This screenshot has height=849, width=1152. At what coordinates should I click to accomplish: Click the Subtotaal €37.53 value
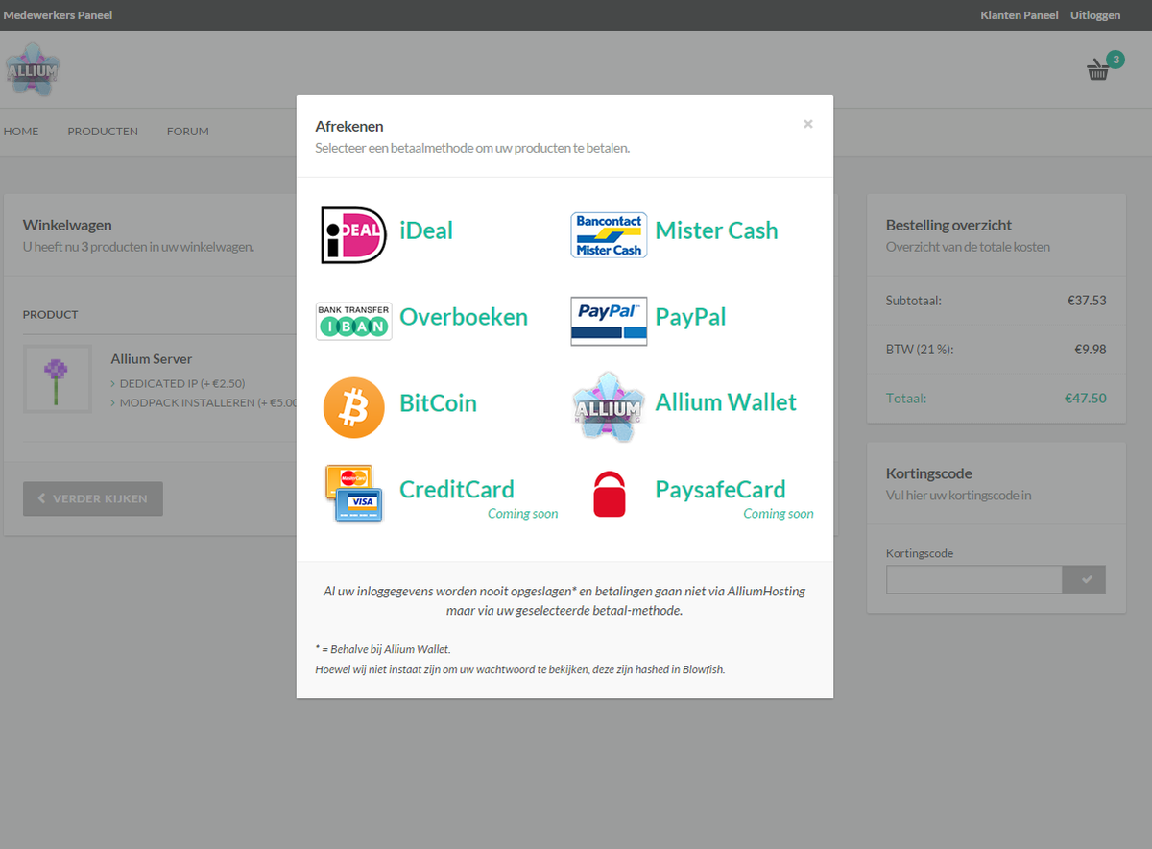[1087, 301]
